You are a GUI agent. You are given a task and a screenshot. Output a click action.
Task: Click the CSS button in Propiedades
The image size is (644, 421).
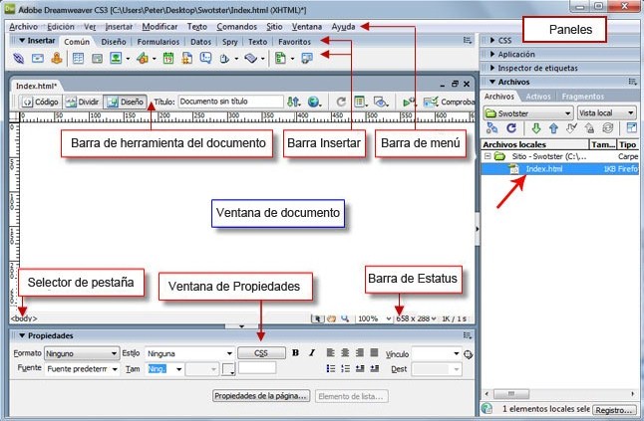(x=261, y=353)
